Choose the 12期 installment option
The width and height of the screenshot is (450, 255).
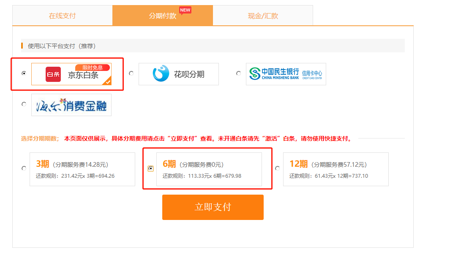coord(335,169)
